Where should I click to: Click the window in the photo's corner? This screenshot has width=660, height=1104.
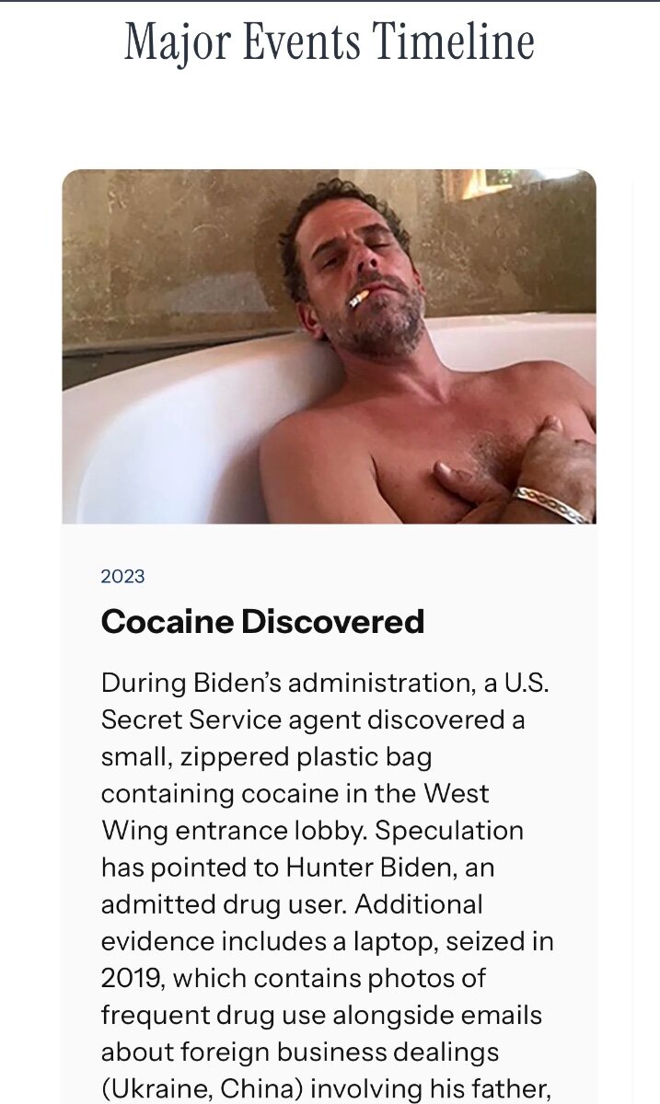pyautogui.click(x=502, y=181)
